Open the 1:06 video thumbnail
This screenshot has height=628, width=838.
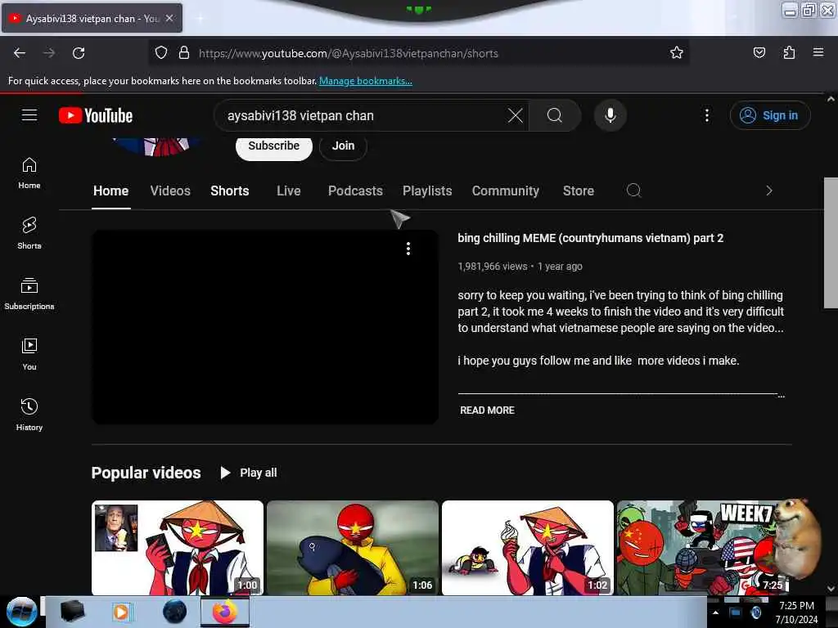[352, 547]
